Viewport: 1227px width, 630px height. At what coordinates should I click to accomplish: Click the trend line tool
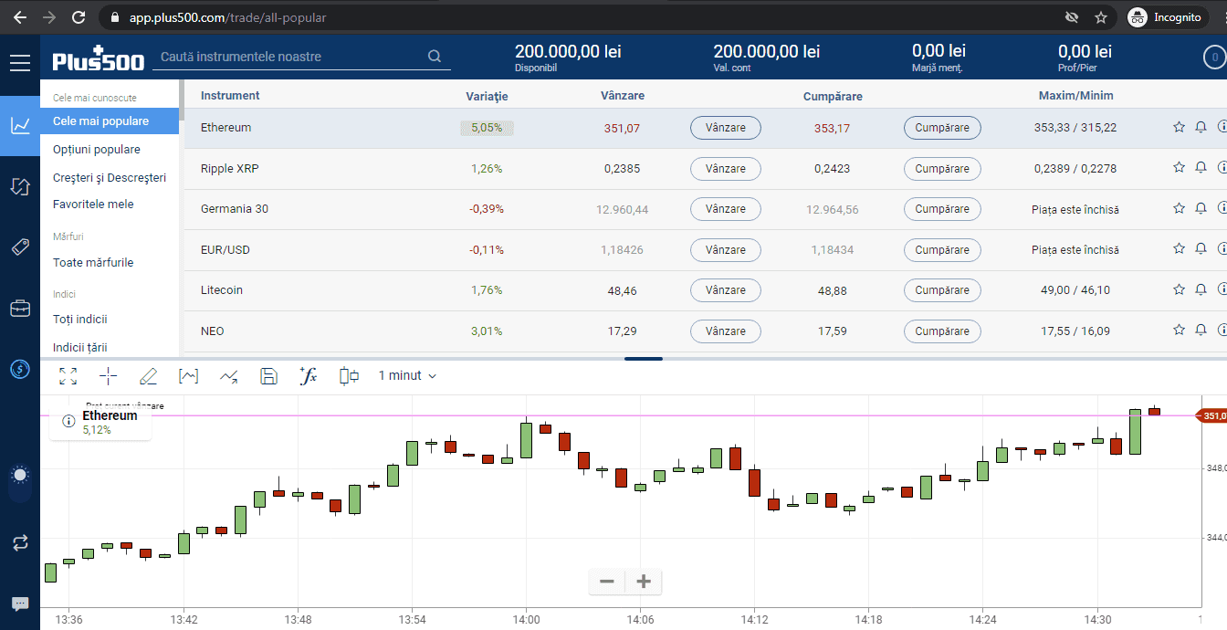tap(228, 375)
